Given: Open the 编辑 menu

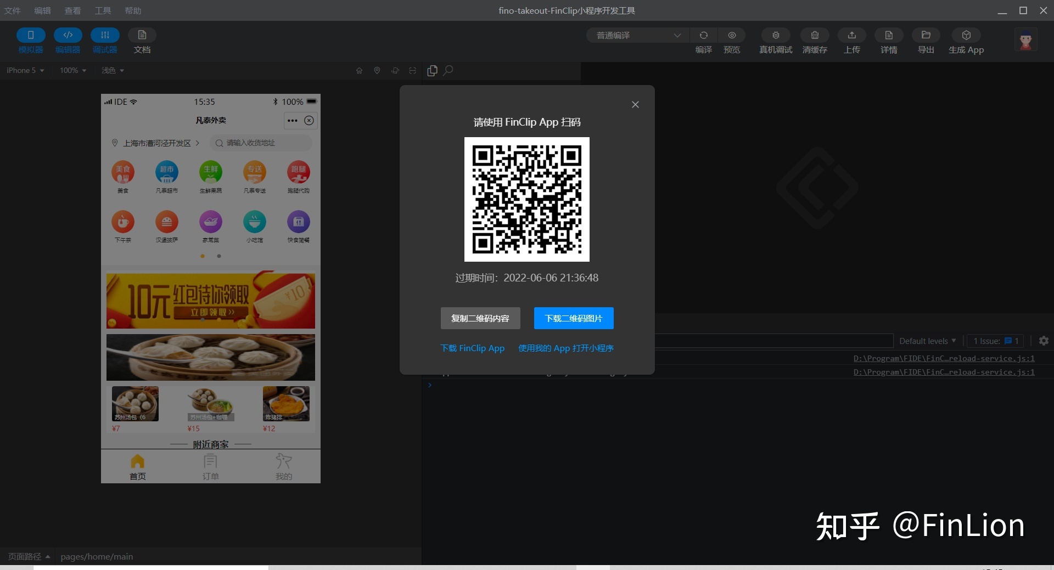Looking at the screenshot, I should click(x=42, y=10).
